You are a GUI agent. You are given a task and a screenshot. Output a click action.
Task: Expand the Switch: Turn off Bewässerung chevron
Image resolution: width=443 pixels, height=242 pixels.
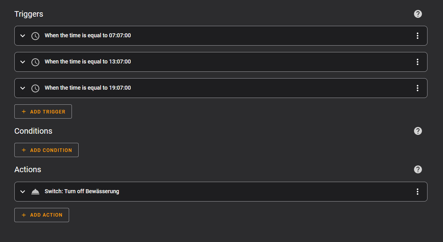coord(23,192)
